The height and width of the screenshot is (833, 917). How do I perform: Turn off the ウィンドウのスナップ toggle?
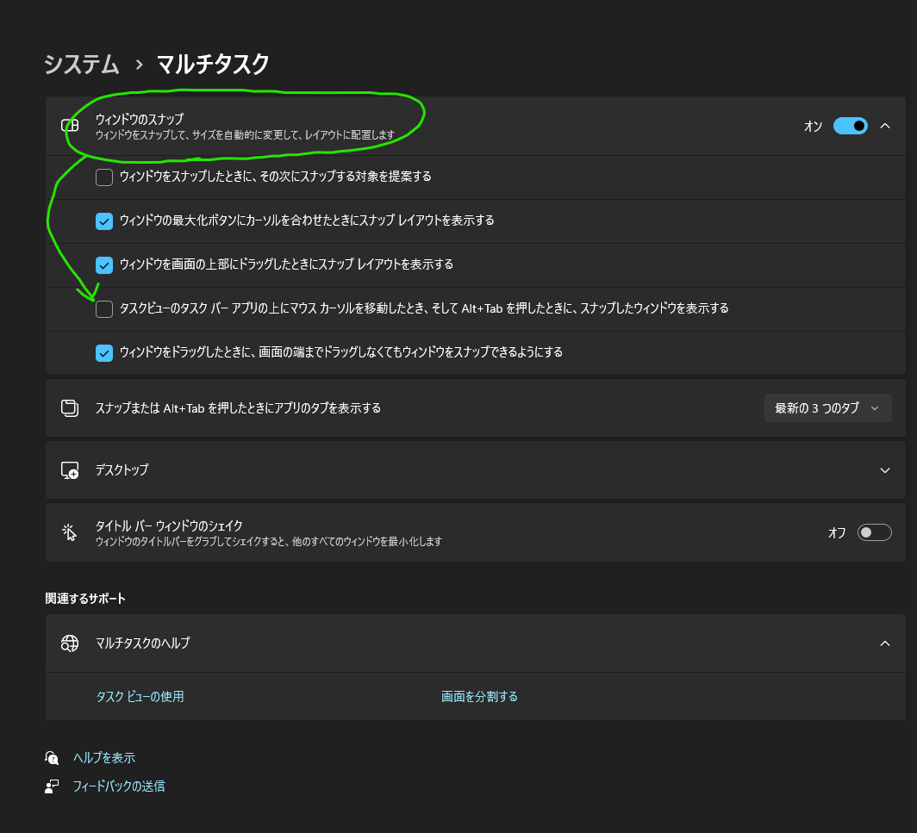850,126
